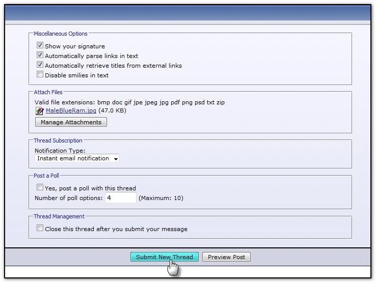Click the Miscellaneous Options heading

click(61, 34)
